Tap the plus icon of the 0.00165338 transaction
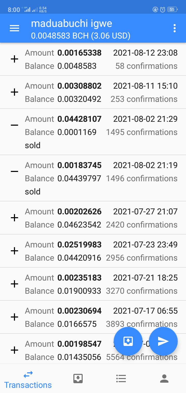Image resolution: width=186 pixels, height=393 pixels. pos(14,59)
